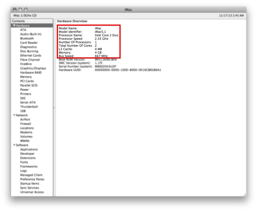Viewport: 257px width, 211px height.
Task: Click the Hardware Overview heading
Action: pyautogui.click(x=72, y=21)
